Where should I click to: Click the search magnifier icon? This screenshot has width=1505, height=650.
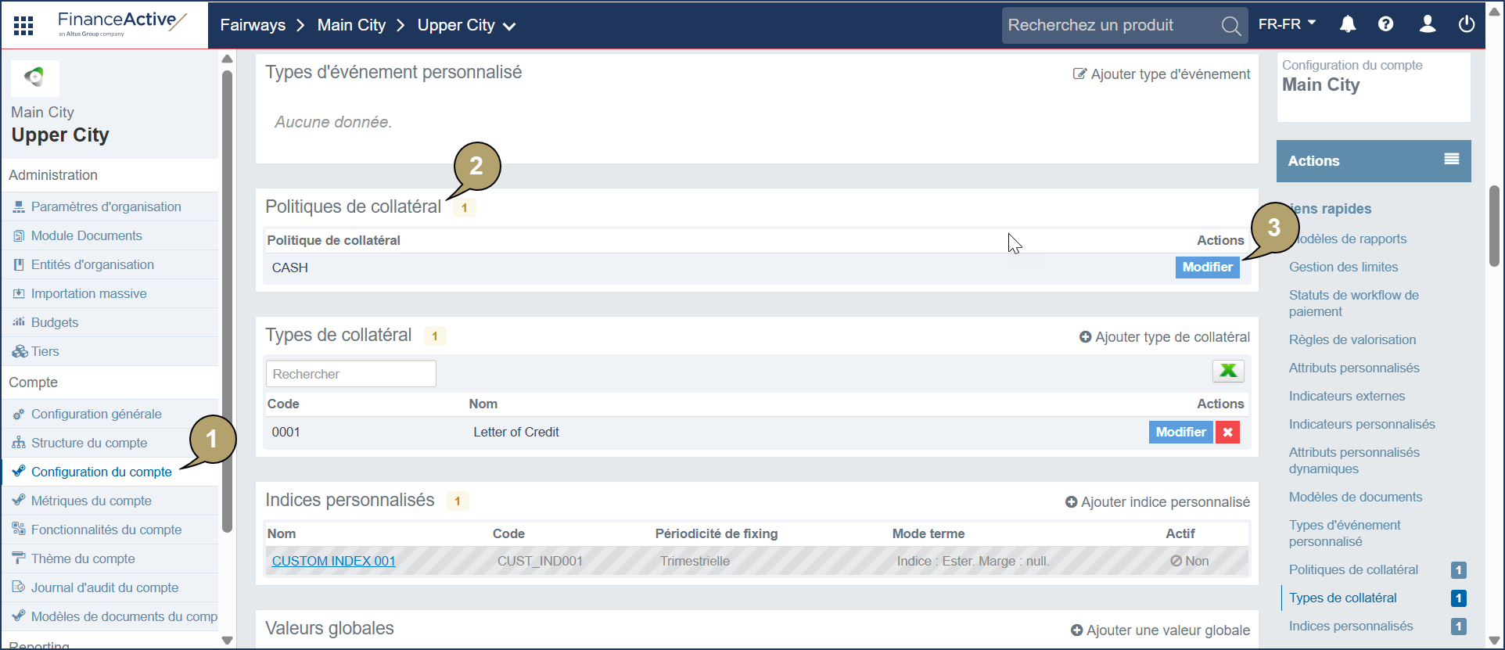click(x=1230, y=27)
